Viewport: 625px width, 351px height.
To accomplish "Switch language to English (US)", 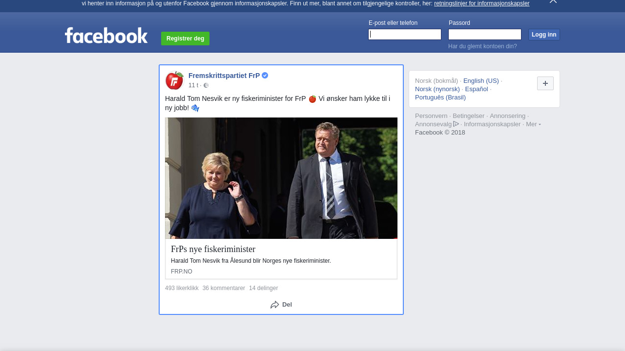I will [x=481, y=81].
